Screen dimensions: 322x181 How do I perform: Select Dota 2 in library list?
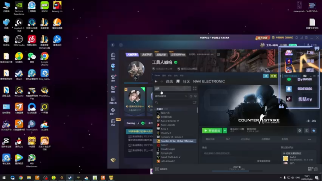[x=164, y=145]
